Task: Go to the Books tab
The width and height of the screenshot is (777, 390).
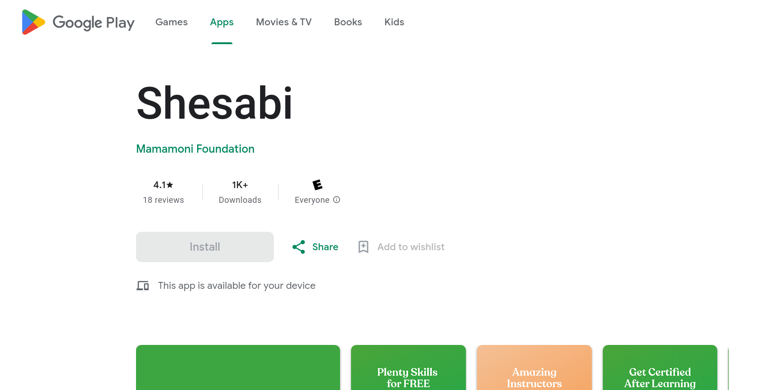Action: tap(348, 22)
